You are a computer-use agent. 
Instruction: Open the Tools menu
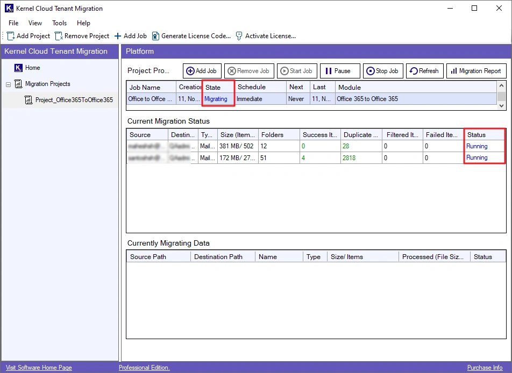click(x=59, y=23)
